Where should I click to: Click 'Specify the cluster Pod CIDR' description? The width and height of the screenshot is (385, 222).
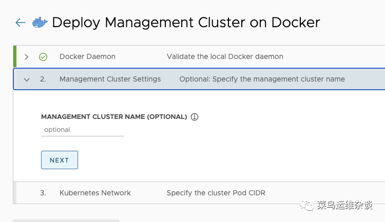click(x=216, y=193)
